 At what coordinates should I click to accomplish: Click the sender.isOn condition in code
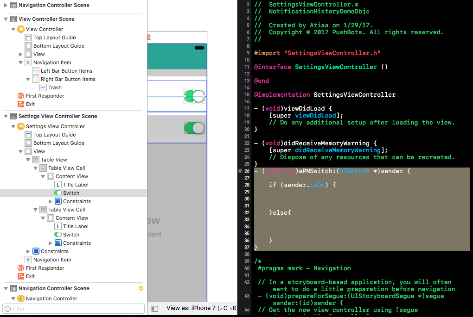304,185
